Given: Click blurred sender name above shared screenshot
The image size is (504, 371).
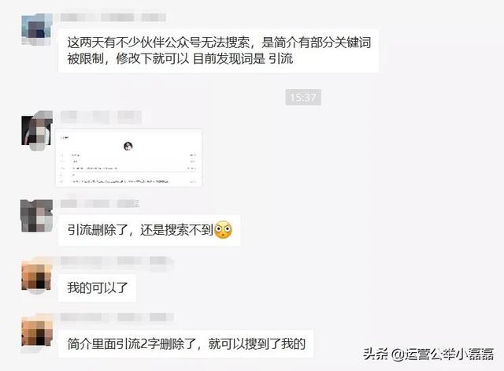Looking at the screenshot, I should [x=101, y=117].
